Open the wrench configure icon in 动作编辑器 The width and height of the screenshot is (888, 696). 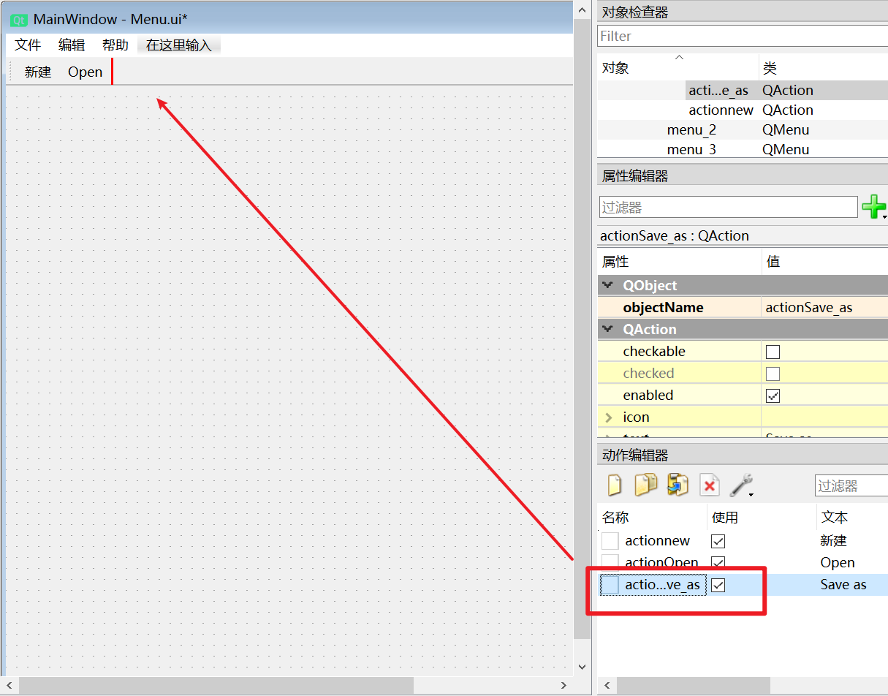(x=741, y=485)
